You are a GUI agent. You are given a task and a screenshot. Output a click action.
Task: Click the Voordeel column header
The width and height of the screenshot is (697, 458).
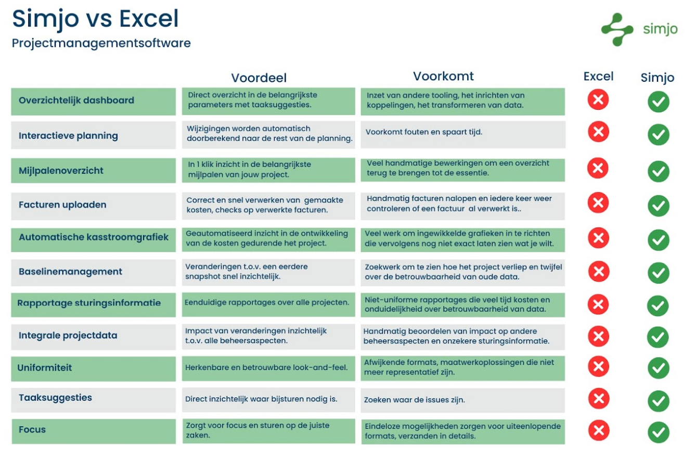point(259,78)
